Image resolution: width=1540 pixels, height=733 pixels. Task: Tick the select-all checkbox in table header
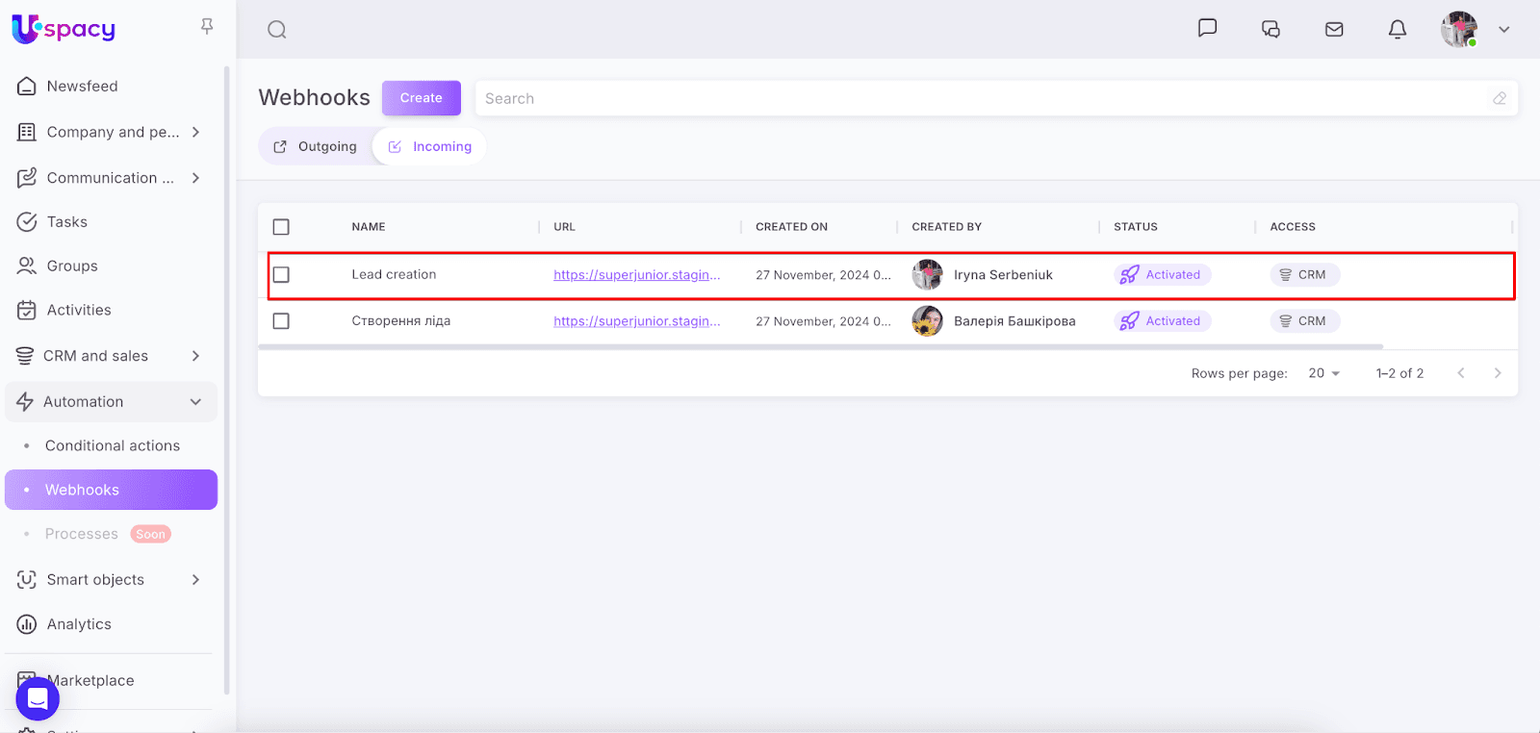(281, 227)
